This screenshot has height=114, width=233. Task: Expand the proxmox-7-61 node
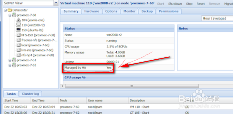[x=10, y=60]
